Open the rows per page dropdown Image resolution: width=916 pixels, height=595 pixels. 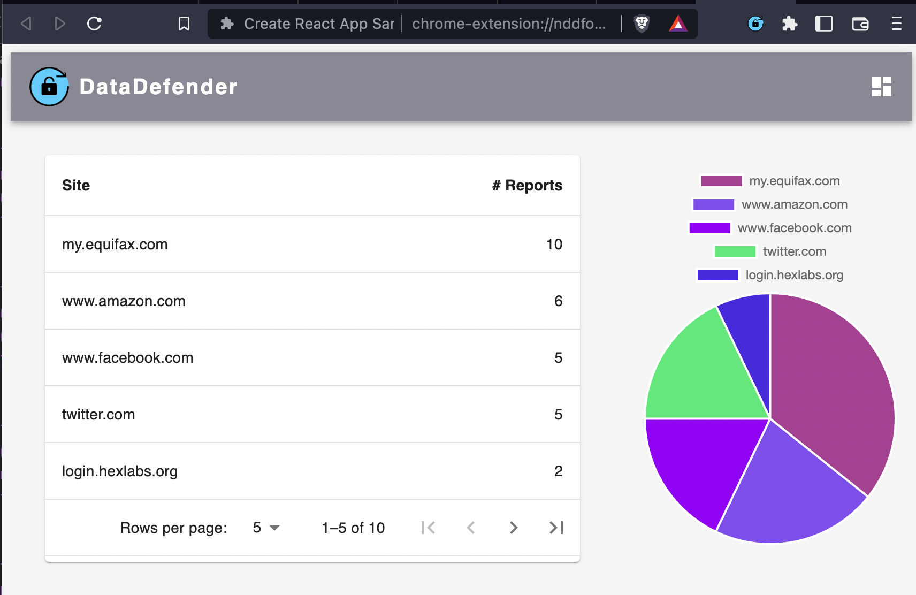pyautogui.click(x=266, y=528)
